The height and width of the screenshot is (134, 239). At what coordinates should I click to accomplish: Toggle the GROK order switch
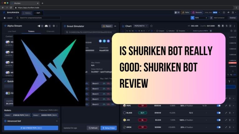click(219, 127)
